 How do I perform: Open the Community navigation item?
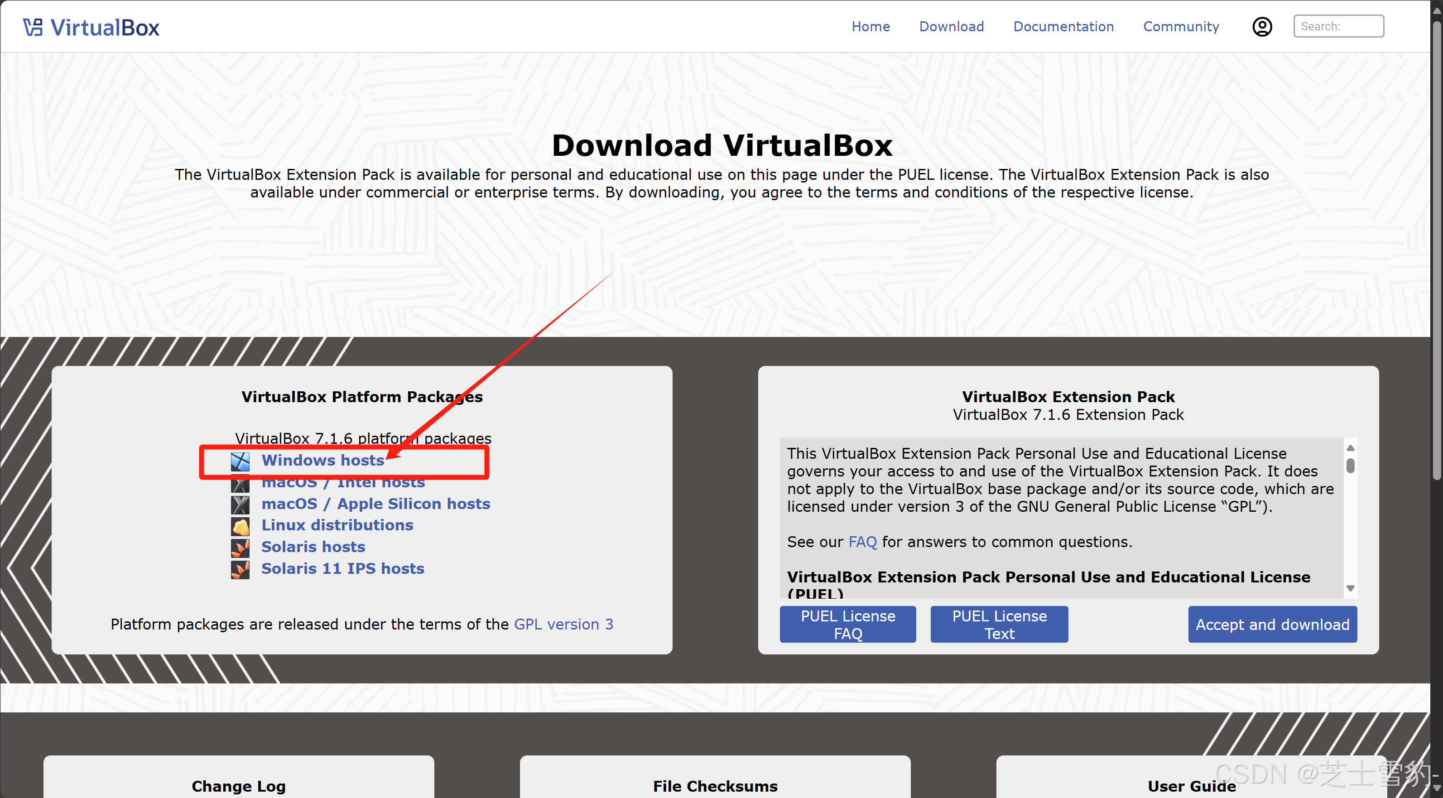(1181, 27)
